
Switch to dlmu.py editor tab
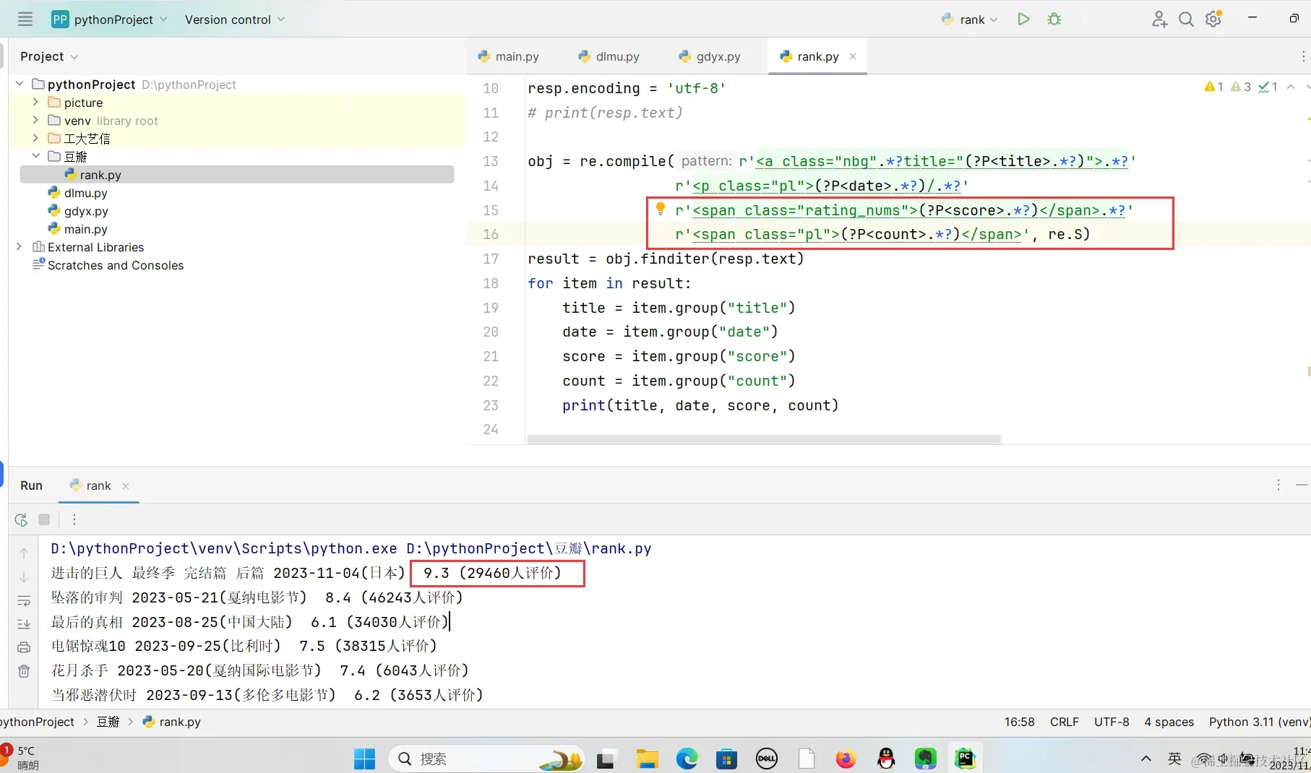tap(609, 56)
